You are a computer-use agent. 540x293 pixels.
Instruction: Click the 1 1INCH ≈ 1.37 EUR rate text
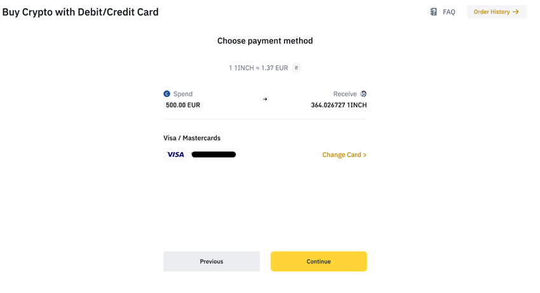259,68
